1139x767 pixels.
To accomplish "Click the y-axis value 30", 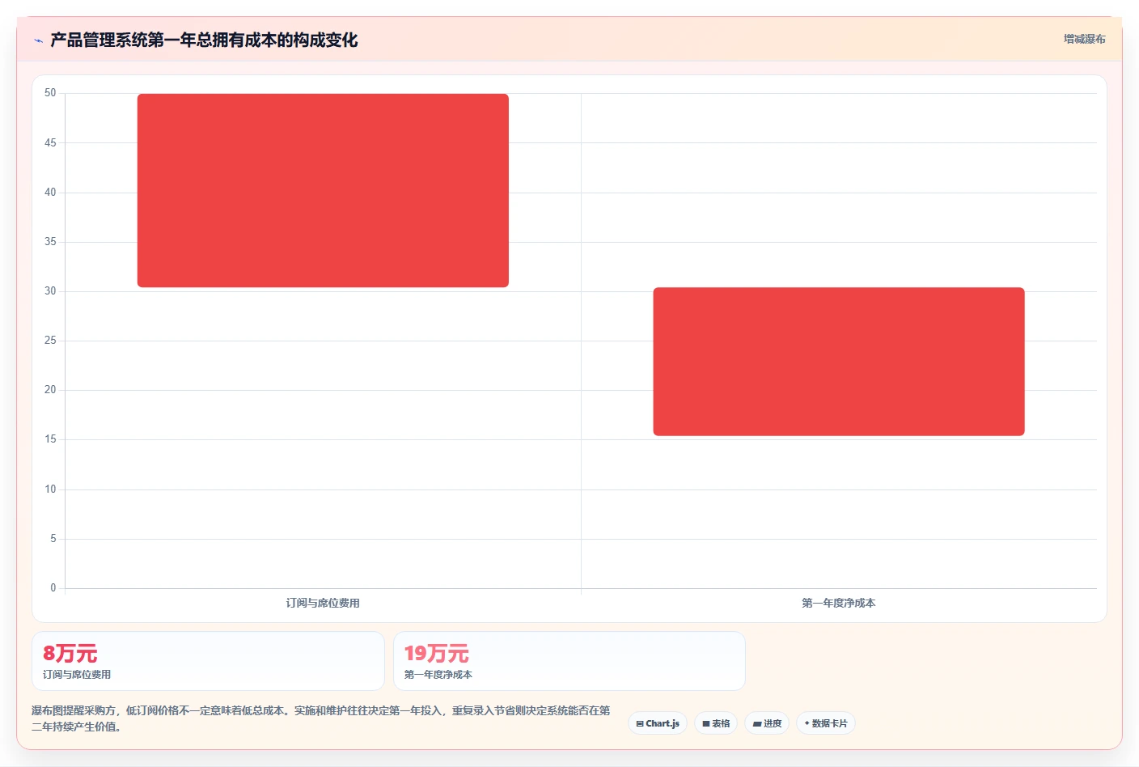I will (50, 290).
